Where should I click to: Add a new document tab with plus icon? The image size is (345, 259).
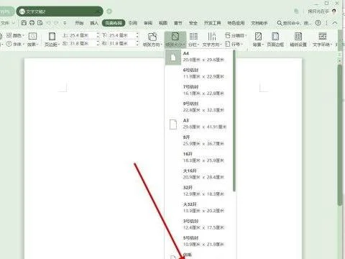point(109,12)
